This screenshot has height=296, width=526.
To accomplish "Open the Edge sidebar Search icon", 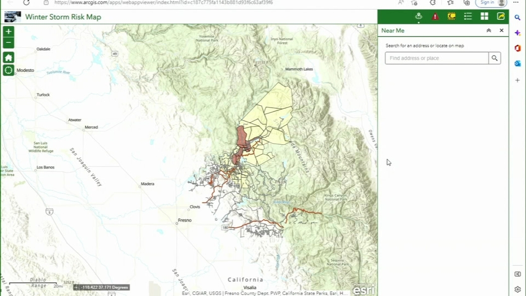I will (x=517, y=18).
